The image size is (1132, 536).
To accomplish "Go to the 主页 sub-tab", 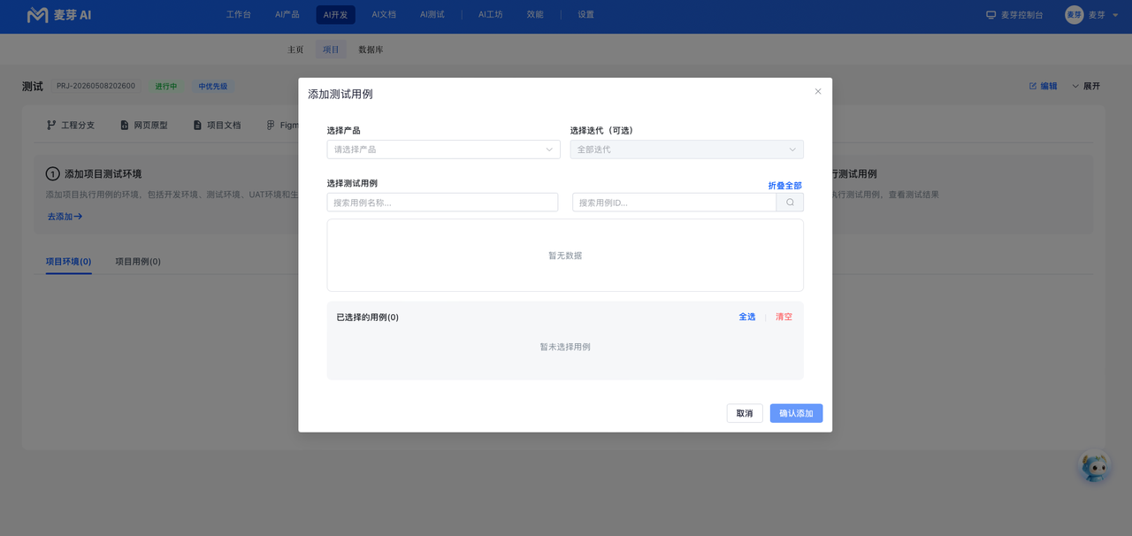I will click(x=295, y=50).
